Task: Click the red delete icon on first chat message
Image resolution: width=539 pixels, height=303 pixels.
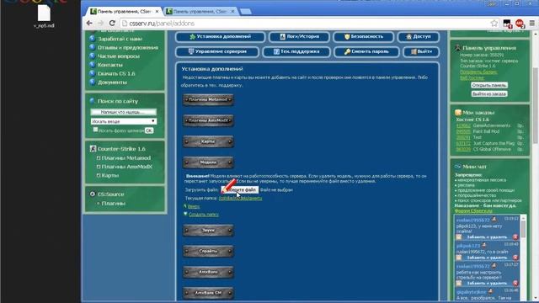Action: pos(515,237)
